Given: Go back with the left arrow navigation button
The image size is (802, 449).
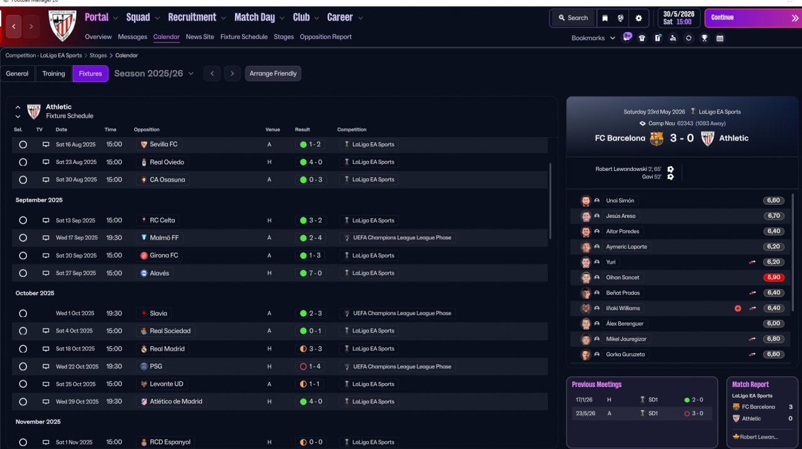Looking at the screenshot, I should coord(14,26).
